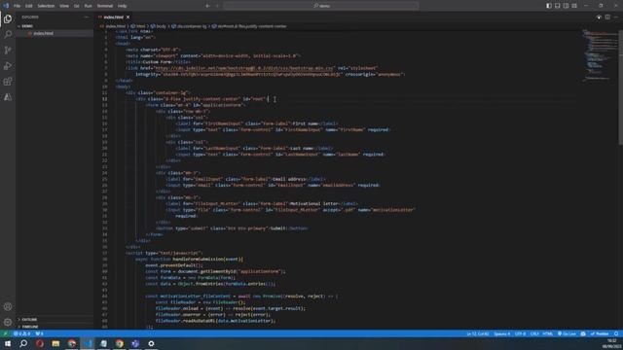The height and width of the screenshot is (350, 623).
Task: Toggle the secondary side bar layout icon
Action: (x=566, y=6)
